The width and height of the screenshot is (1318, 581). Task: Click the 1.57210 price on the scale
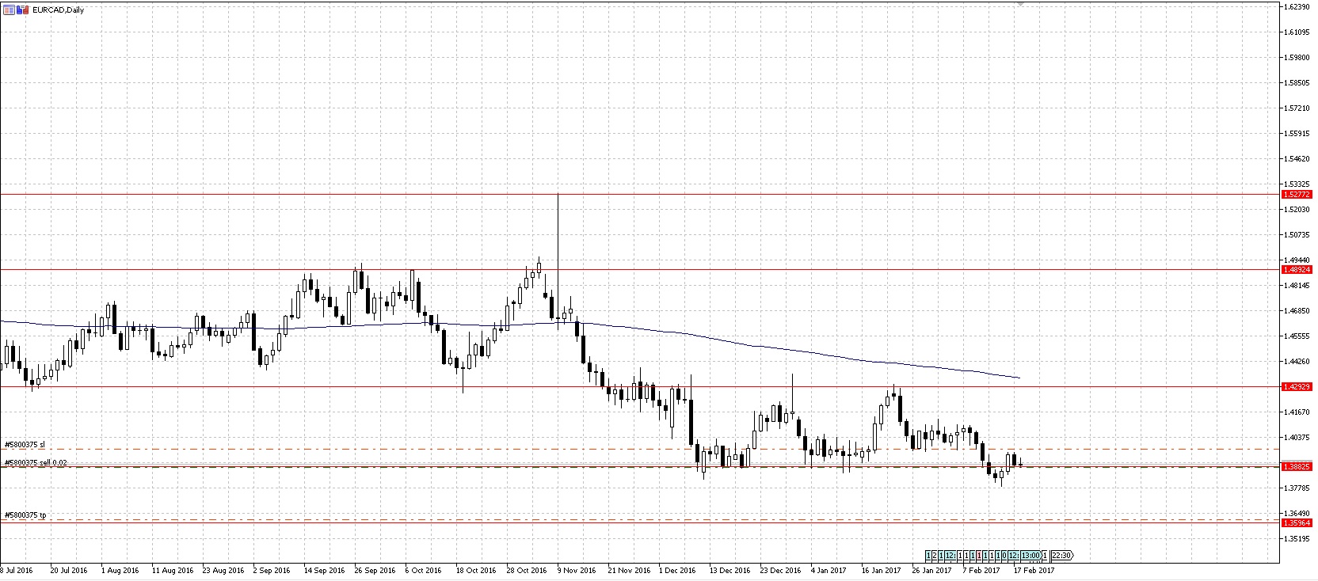pyautogui.click(x=1297, y=108)
